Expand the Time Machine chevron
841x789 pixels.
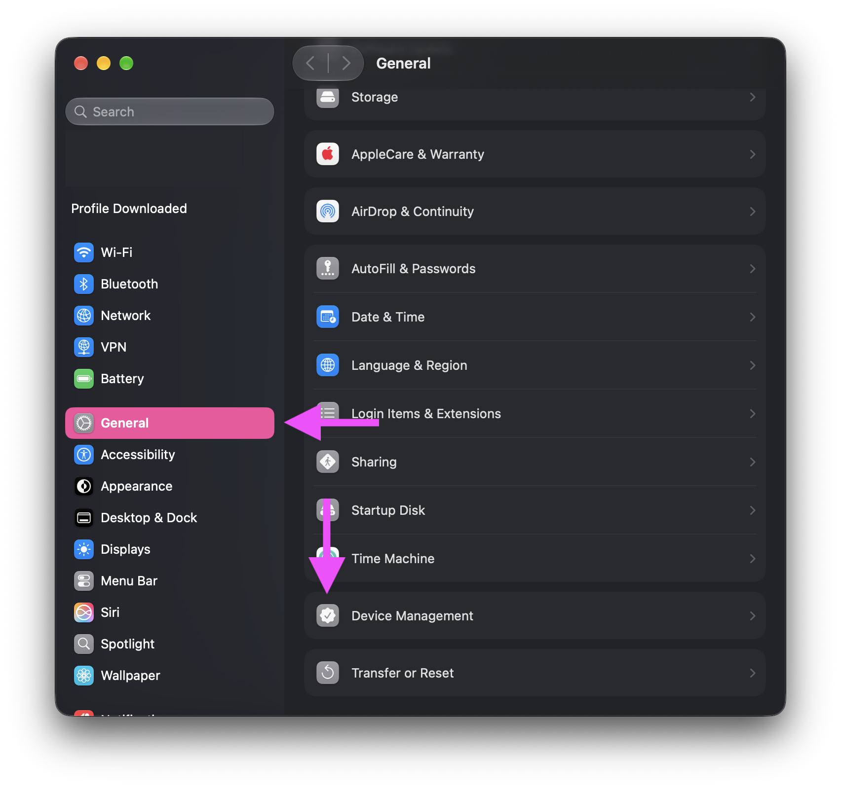pyautogui.click(x=753, y=559)
